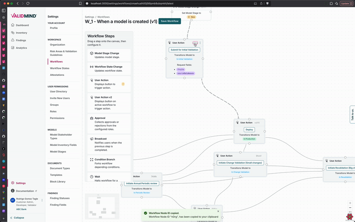This screenshot has height=222, width=355.
Task: Open three-dot menu on Submit for Initial Validation node
Action: [x=200, y=43]
